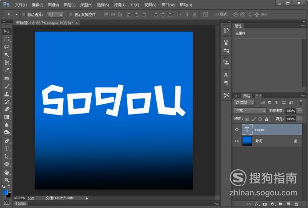
Task: Open the layer filter type dropdown
Action: [x=244, y=102]
